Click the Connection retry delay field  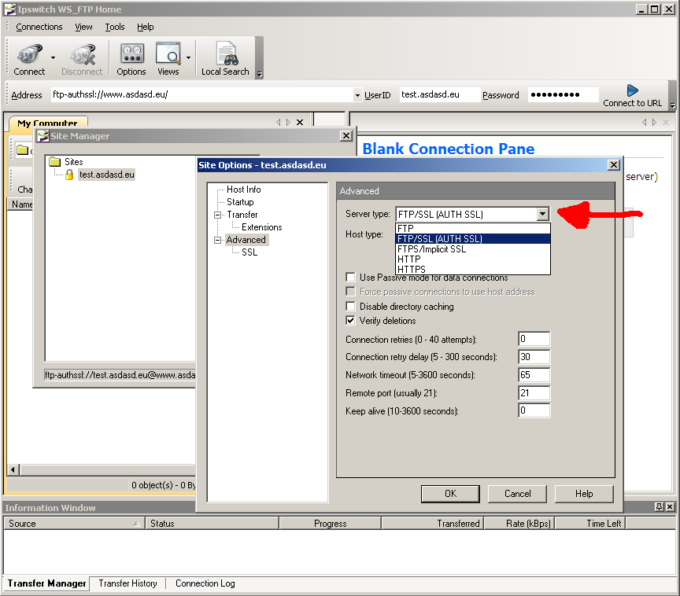point(534,357)
